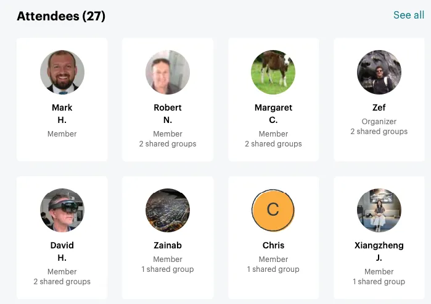The height and width of the screenshot is (304, 431).
Task: Open David H.'s headset avatar
Action: click(62, 210)
